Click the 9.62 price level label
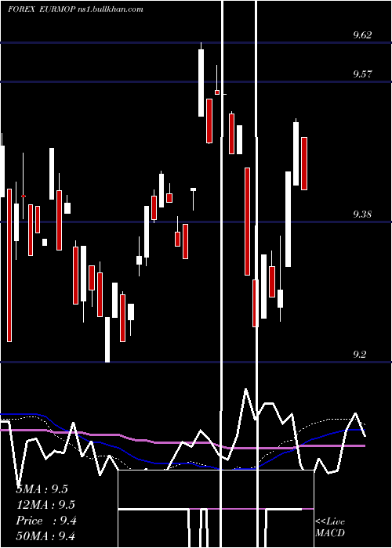The width and height of the screenshot is (392, 548). 362,35
